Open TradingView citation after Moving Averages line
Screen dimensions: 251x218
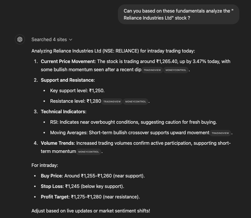[220, 133]
